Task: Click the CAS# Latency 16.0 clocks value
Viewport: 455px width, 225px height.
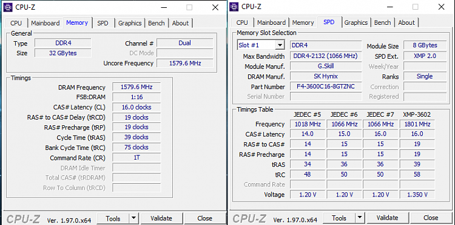Action: click(136, 107)
